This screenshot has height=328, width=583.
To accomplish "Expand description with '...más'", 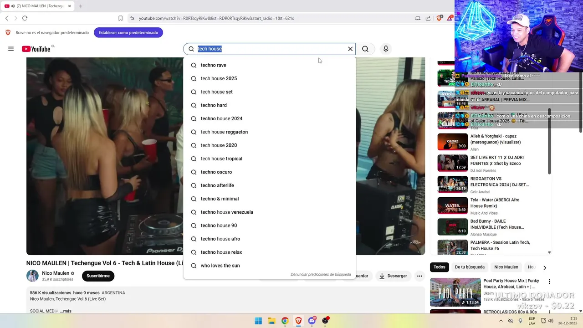I will tap(66, 311).
